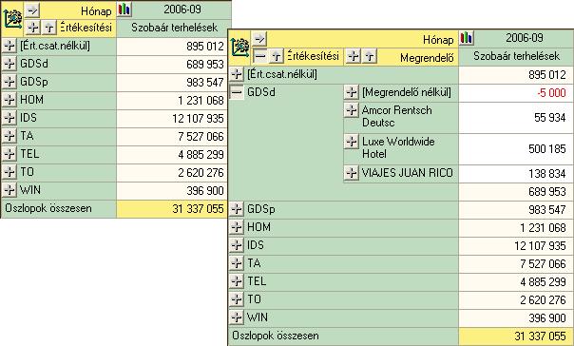Screen dimensions: 574x346
Task: Expand TEL row in right table
Action: pyautogui.click(x=237, y=281)
